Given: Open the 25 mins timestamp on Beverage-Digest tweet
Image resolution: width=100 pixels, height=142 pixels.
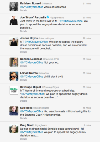Looking at the screenshot, I should click(x=87, y=87).
